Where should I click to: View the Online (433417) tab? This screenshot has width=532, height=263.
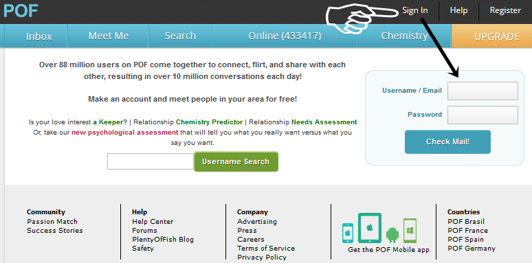[285, 36]
